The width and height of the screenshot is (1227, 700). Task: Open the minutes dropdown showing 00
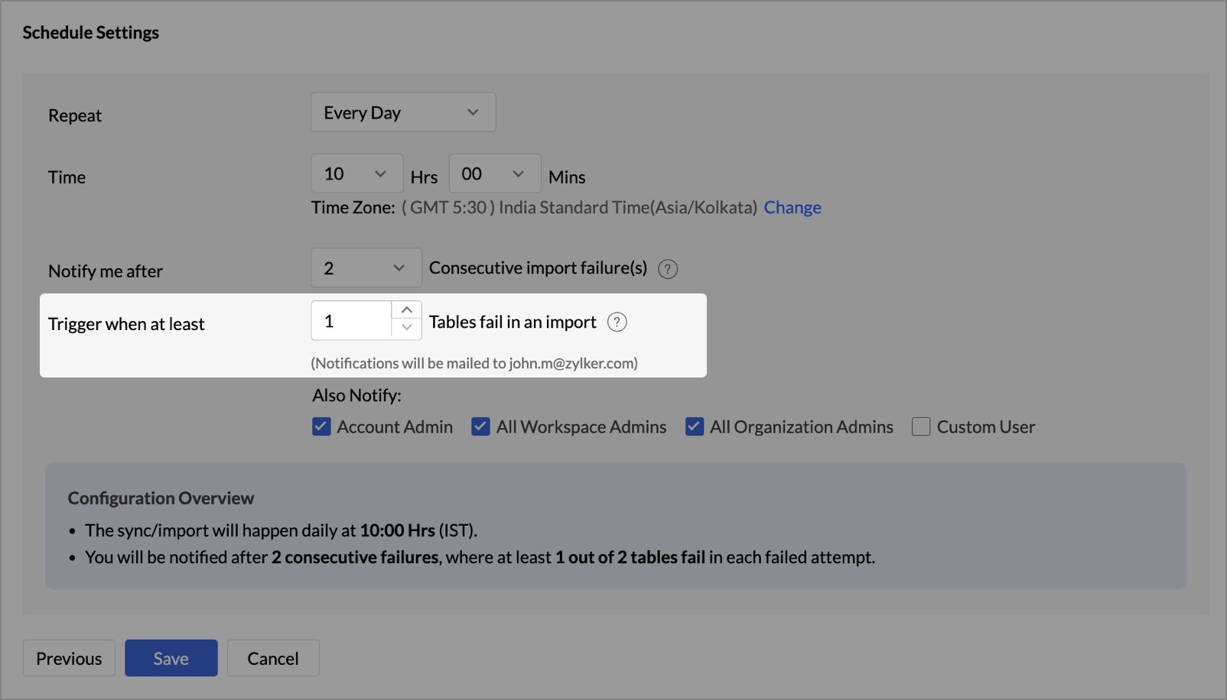[494, 174]
